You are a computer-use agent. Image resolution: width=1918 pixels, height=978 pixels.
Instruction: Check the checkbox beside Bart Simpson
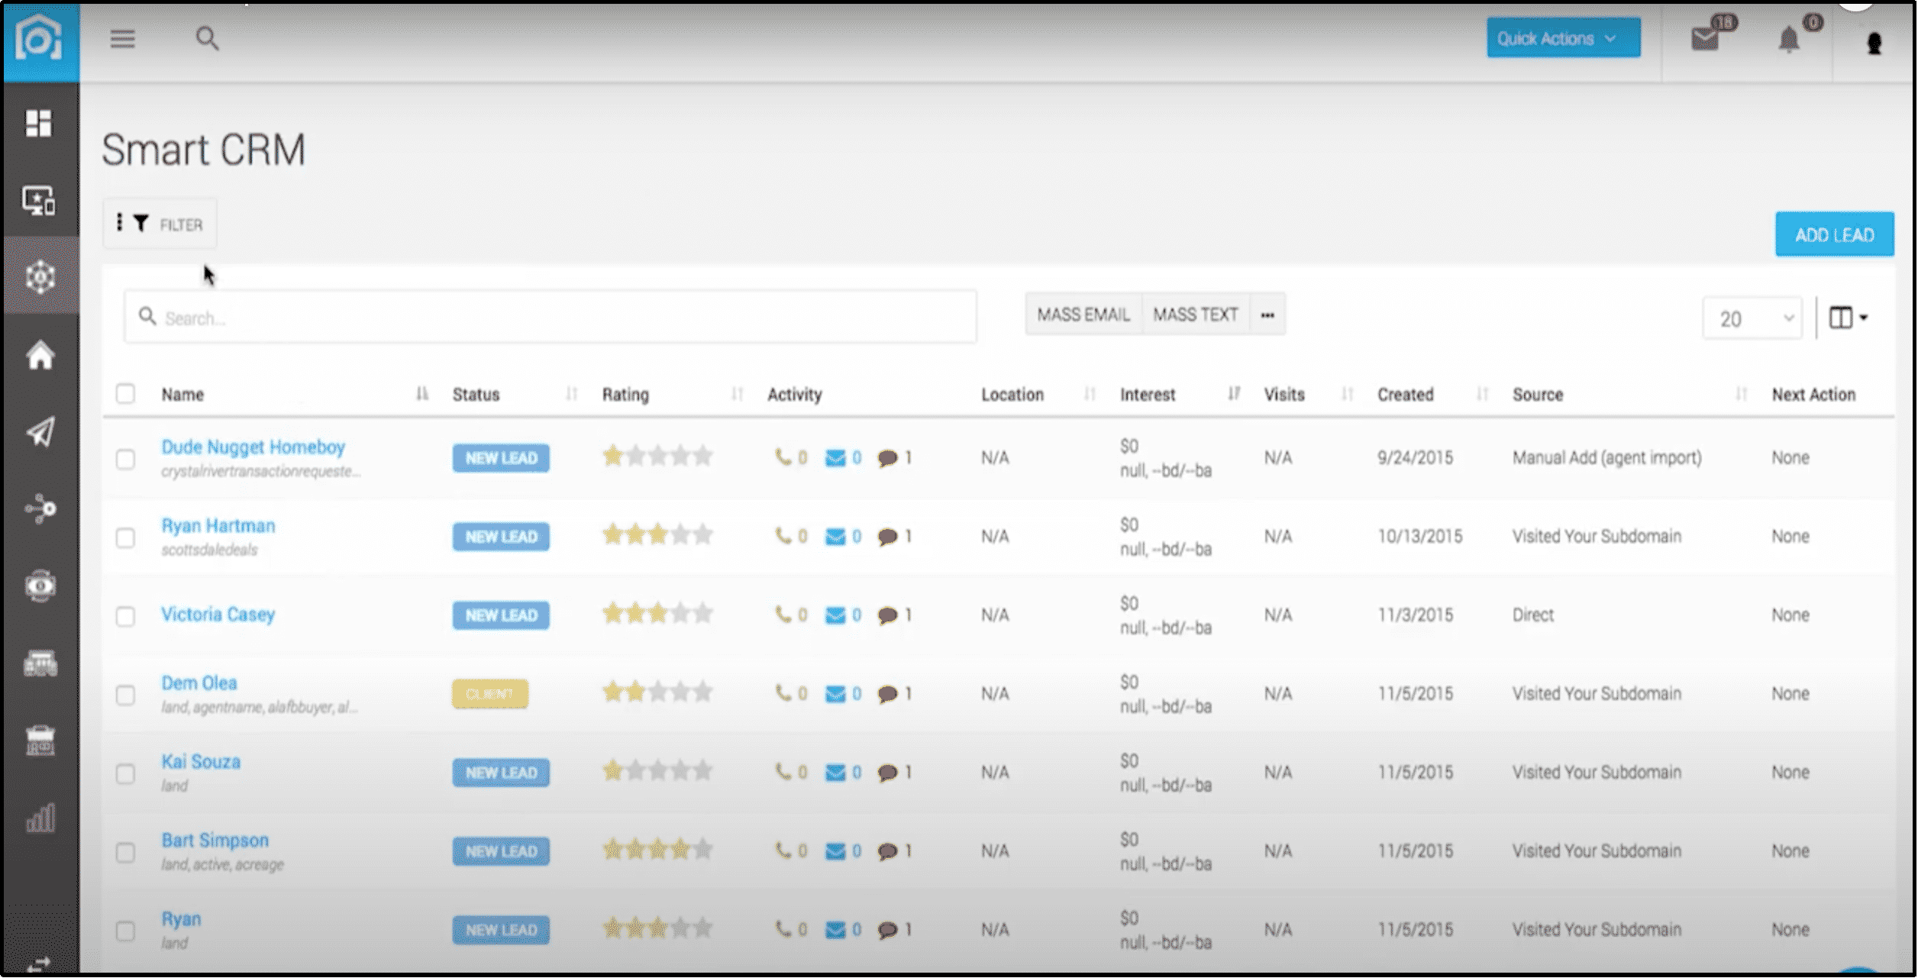point(126,851)
